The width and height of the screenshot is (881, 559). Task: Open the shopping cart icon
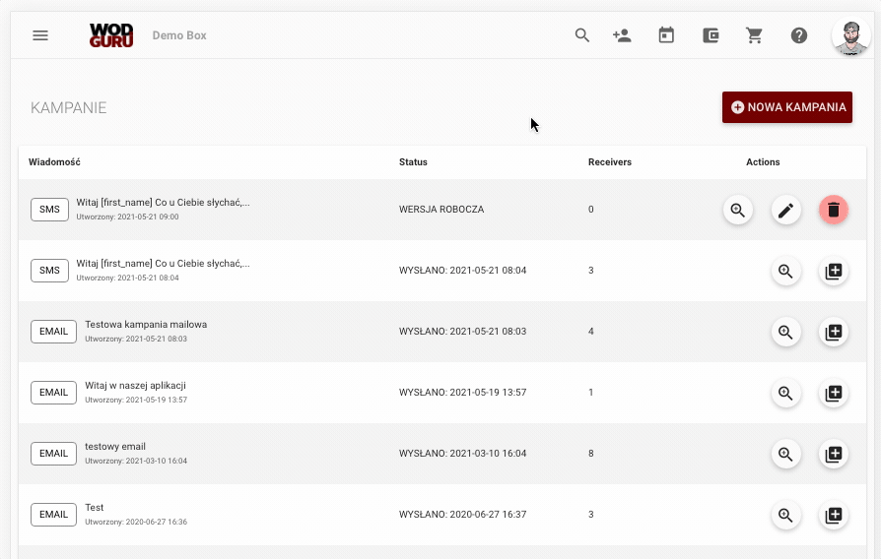754,35
